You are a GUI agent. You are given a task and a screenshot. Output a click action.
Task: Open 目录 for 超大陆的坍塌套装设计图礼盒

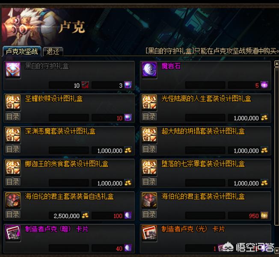[x=149, y=149]
